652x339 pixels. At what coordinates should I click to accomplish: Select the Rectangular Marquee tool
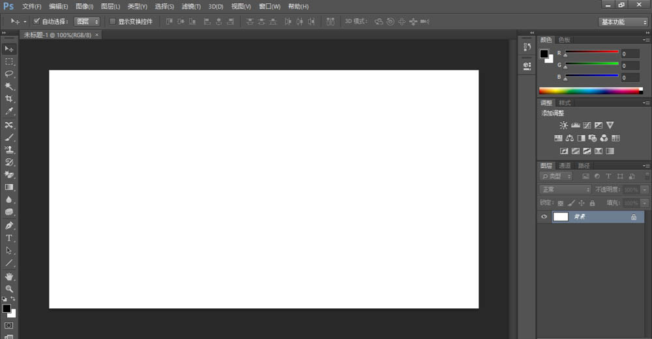pyautogui.click(x=8, y=61)
